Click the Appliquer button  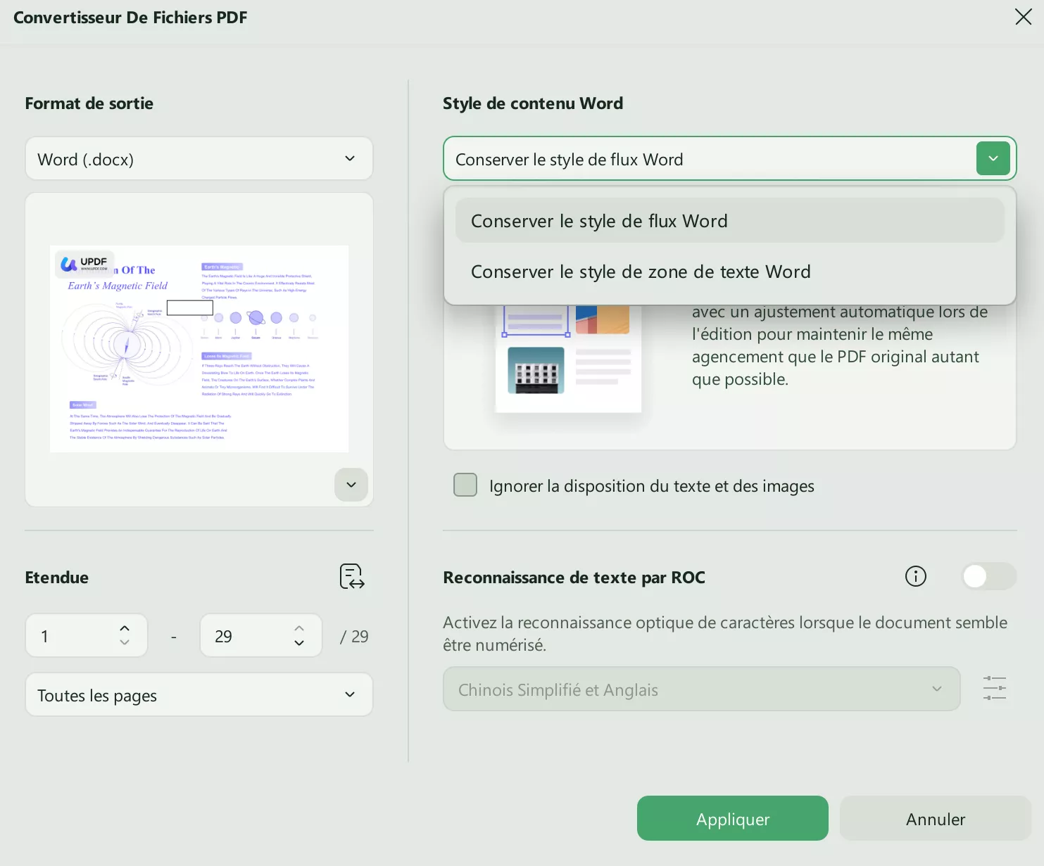[x=732, y=818]
